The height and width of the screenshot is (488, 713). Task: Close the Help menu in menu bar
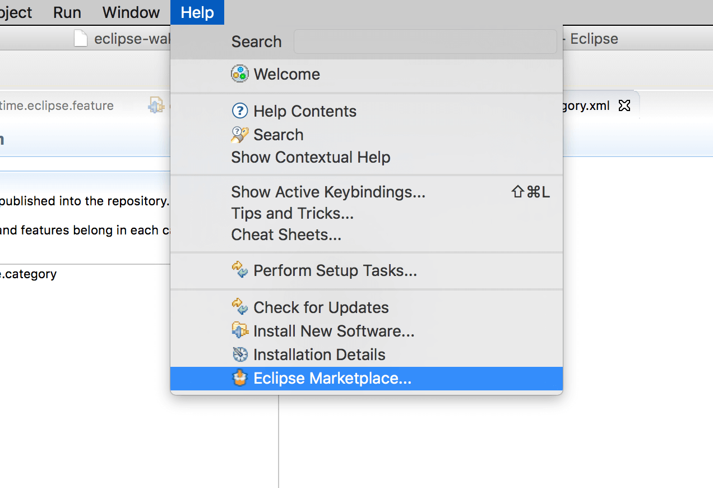[197, 12]
